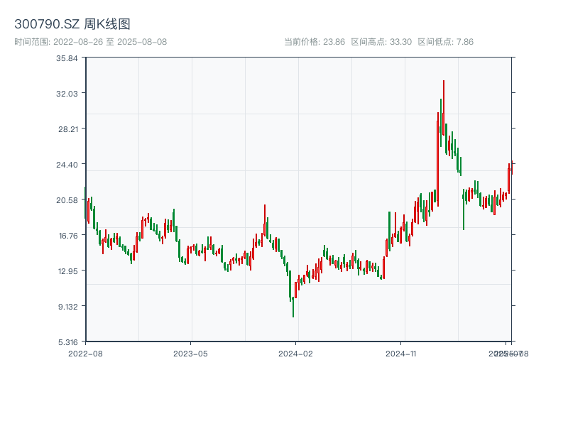The image size is (568, 426).
Task: Click y-axis value 9.132
Action: pos(68,307)
